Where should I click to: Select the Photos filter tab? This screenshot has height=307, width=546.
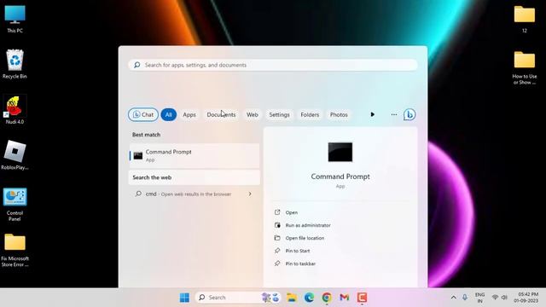coord(339,114)
